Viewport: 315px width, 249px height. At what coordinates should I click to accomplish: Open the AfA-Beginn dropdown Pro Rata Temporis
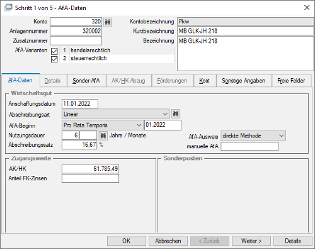pos(103,125)
